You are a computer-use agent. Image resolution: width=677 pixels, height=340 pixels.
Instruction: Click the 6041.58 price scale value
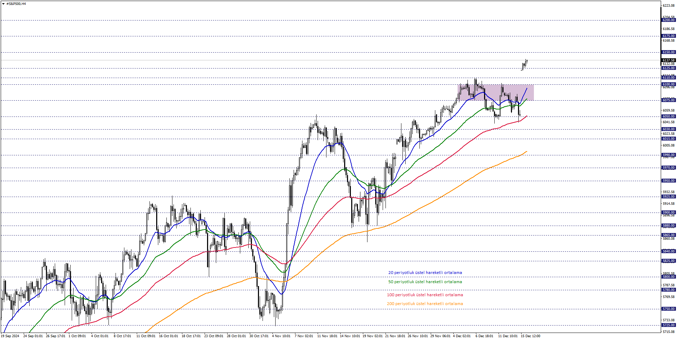point(669,122)
